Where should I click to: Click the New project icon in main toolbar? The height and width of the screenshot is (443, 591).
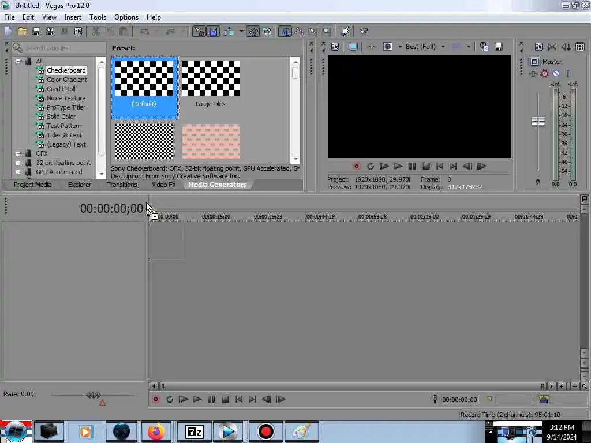tap(8, 31)
